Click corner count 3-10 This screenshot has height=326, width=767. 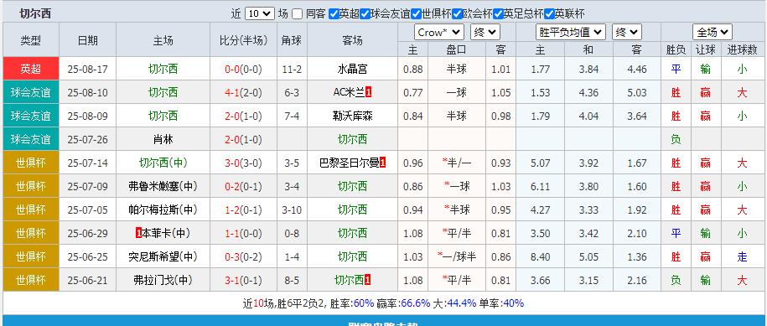[x=292, y=210]
